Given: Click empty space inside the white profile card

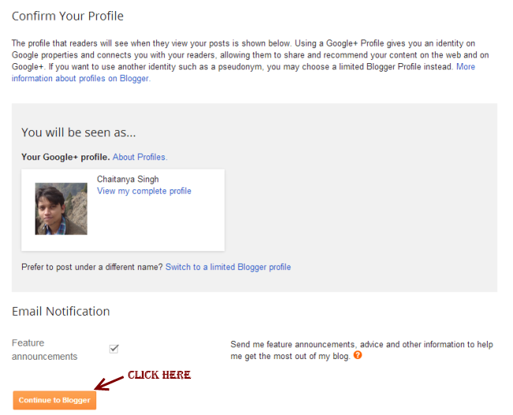Looking at the screenshot, I should pos(174,225).
